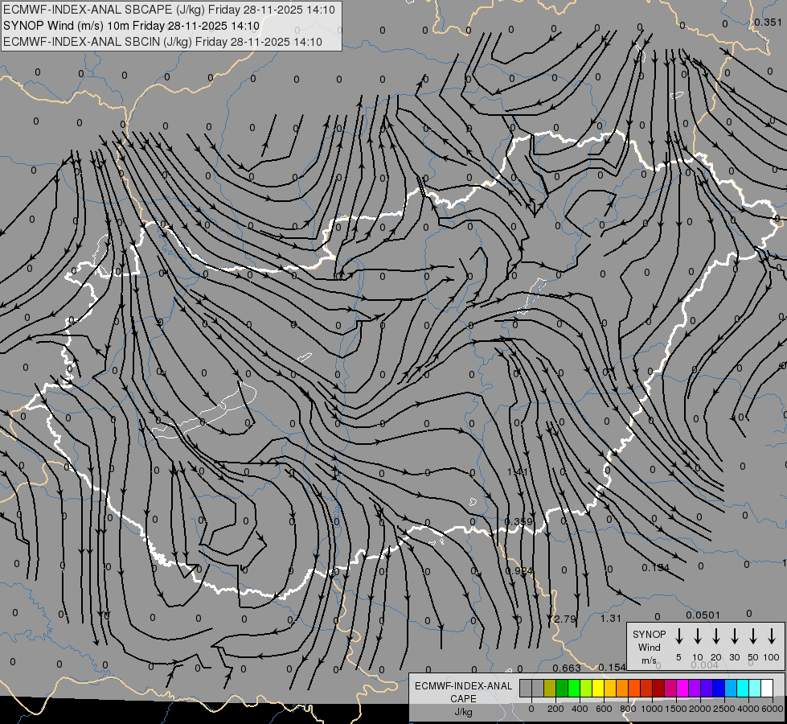Screen dimensions: 787x724
Task: Click the SYNOP wind arrow above 5
Action: click(679, 636)
